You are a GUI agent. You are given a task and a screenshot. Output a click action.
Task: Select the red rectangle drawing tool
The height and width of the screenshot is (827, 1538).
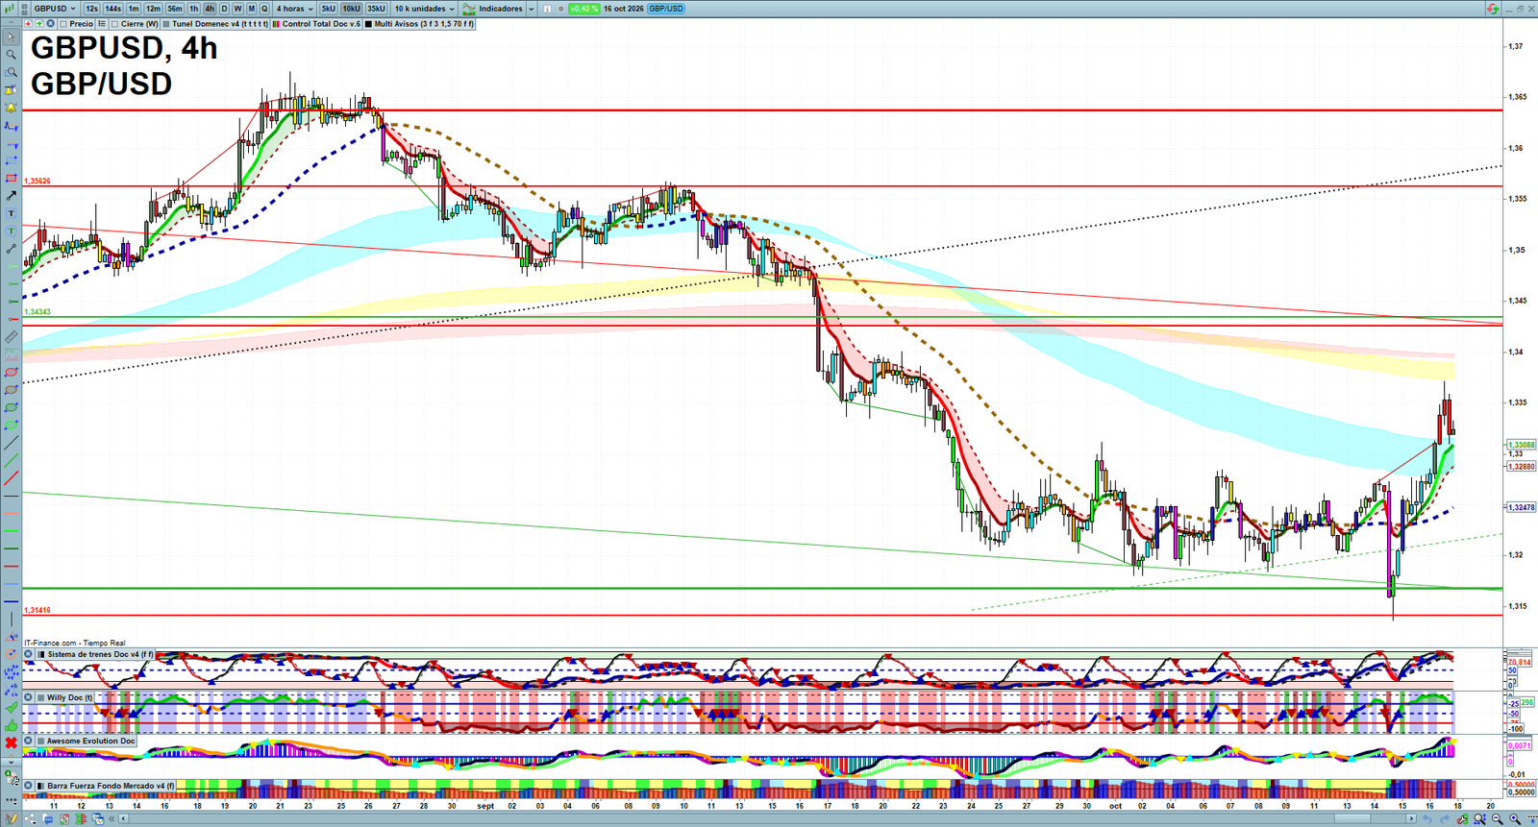[11, 178]
